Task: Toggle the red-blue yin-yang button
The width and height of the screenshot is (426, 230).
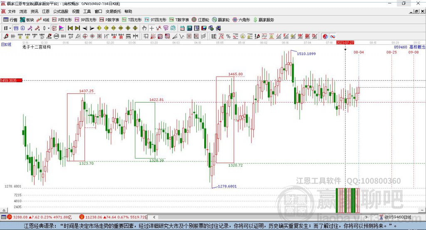Action: pyautogui.click(x=325, y=37)
